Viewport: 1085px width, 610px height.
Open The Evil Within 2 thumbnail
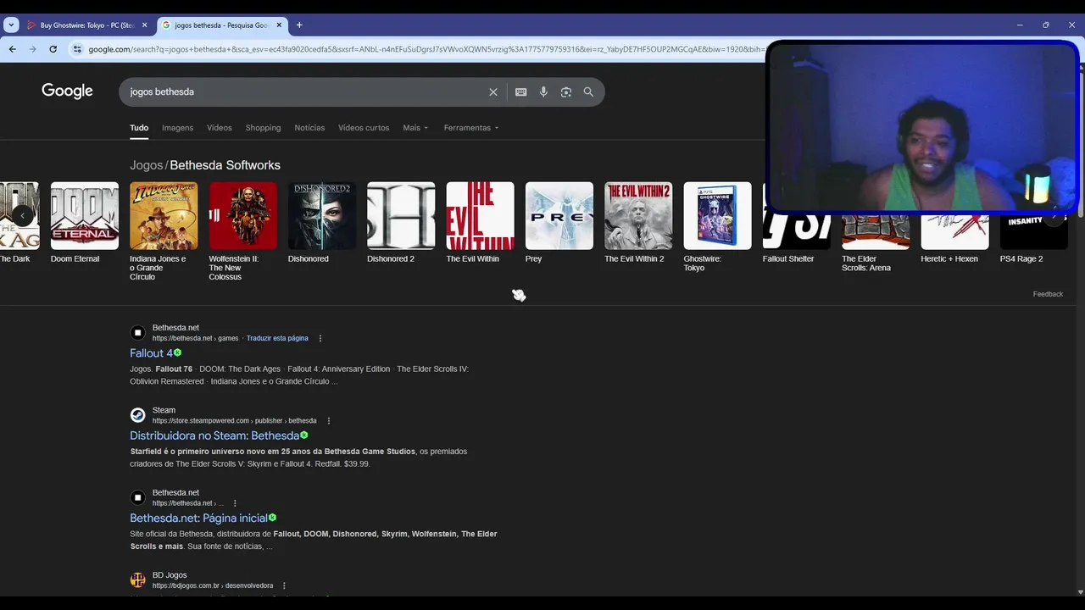638,216
